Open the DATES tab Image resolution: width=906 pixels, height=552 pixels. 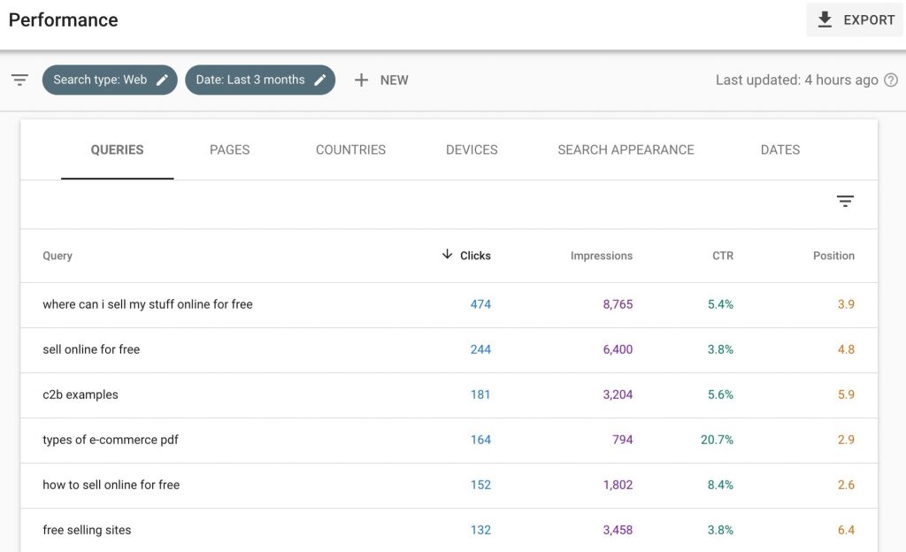click(779, 149)
